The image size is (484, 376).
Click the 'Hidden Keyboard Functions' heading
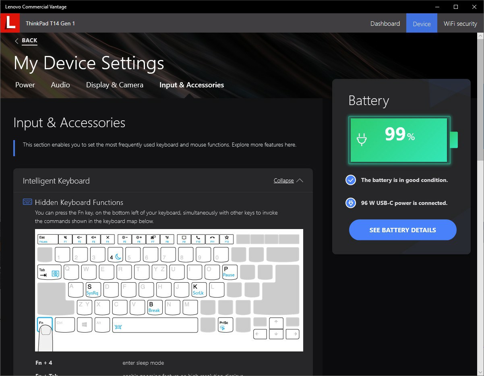(79, 202)
